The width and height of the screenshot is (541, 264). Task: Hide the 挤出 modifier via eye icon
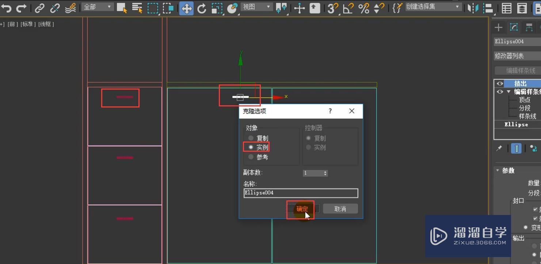[x=500, y=83]
